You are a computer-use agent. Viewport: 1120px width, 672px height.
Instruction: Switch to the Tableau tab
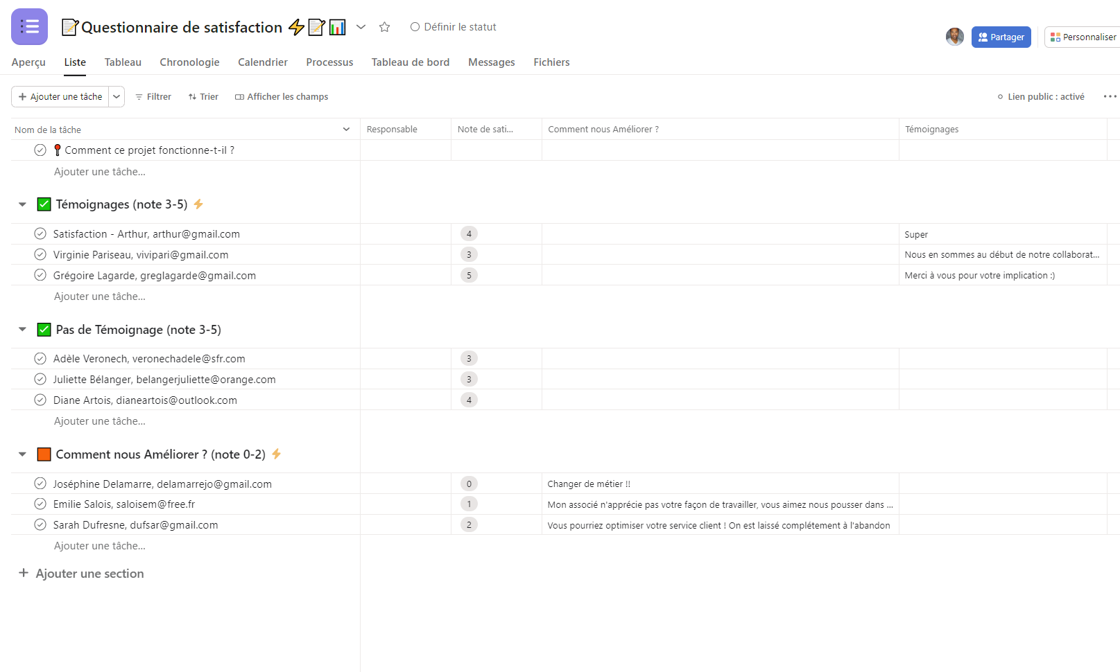(122, 62)
